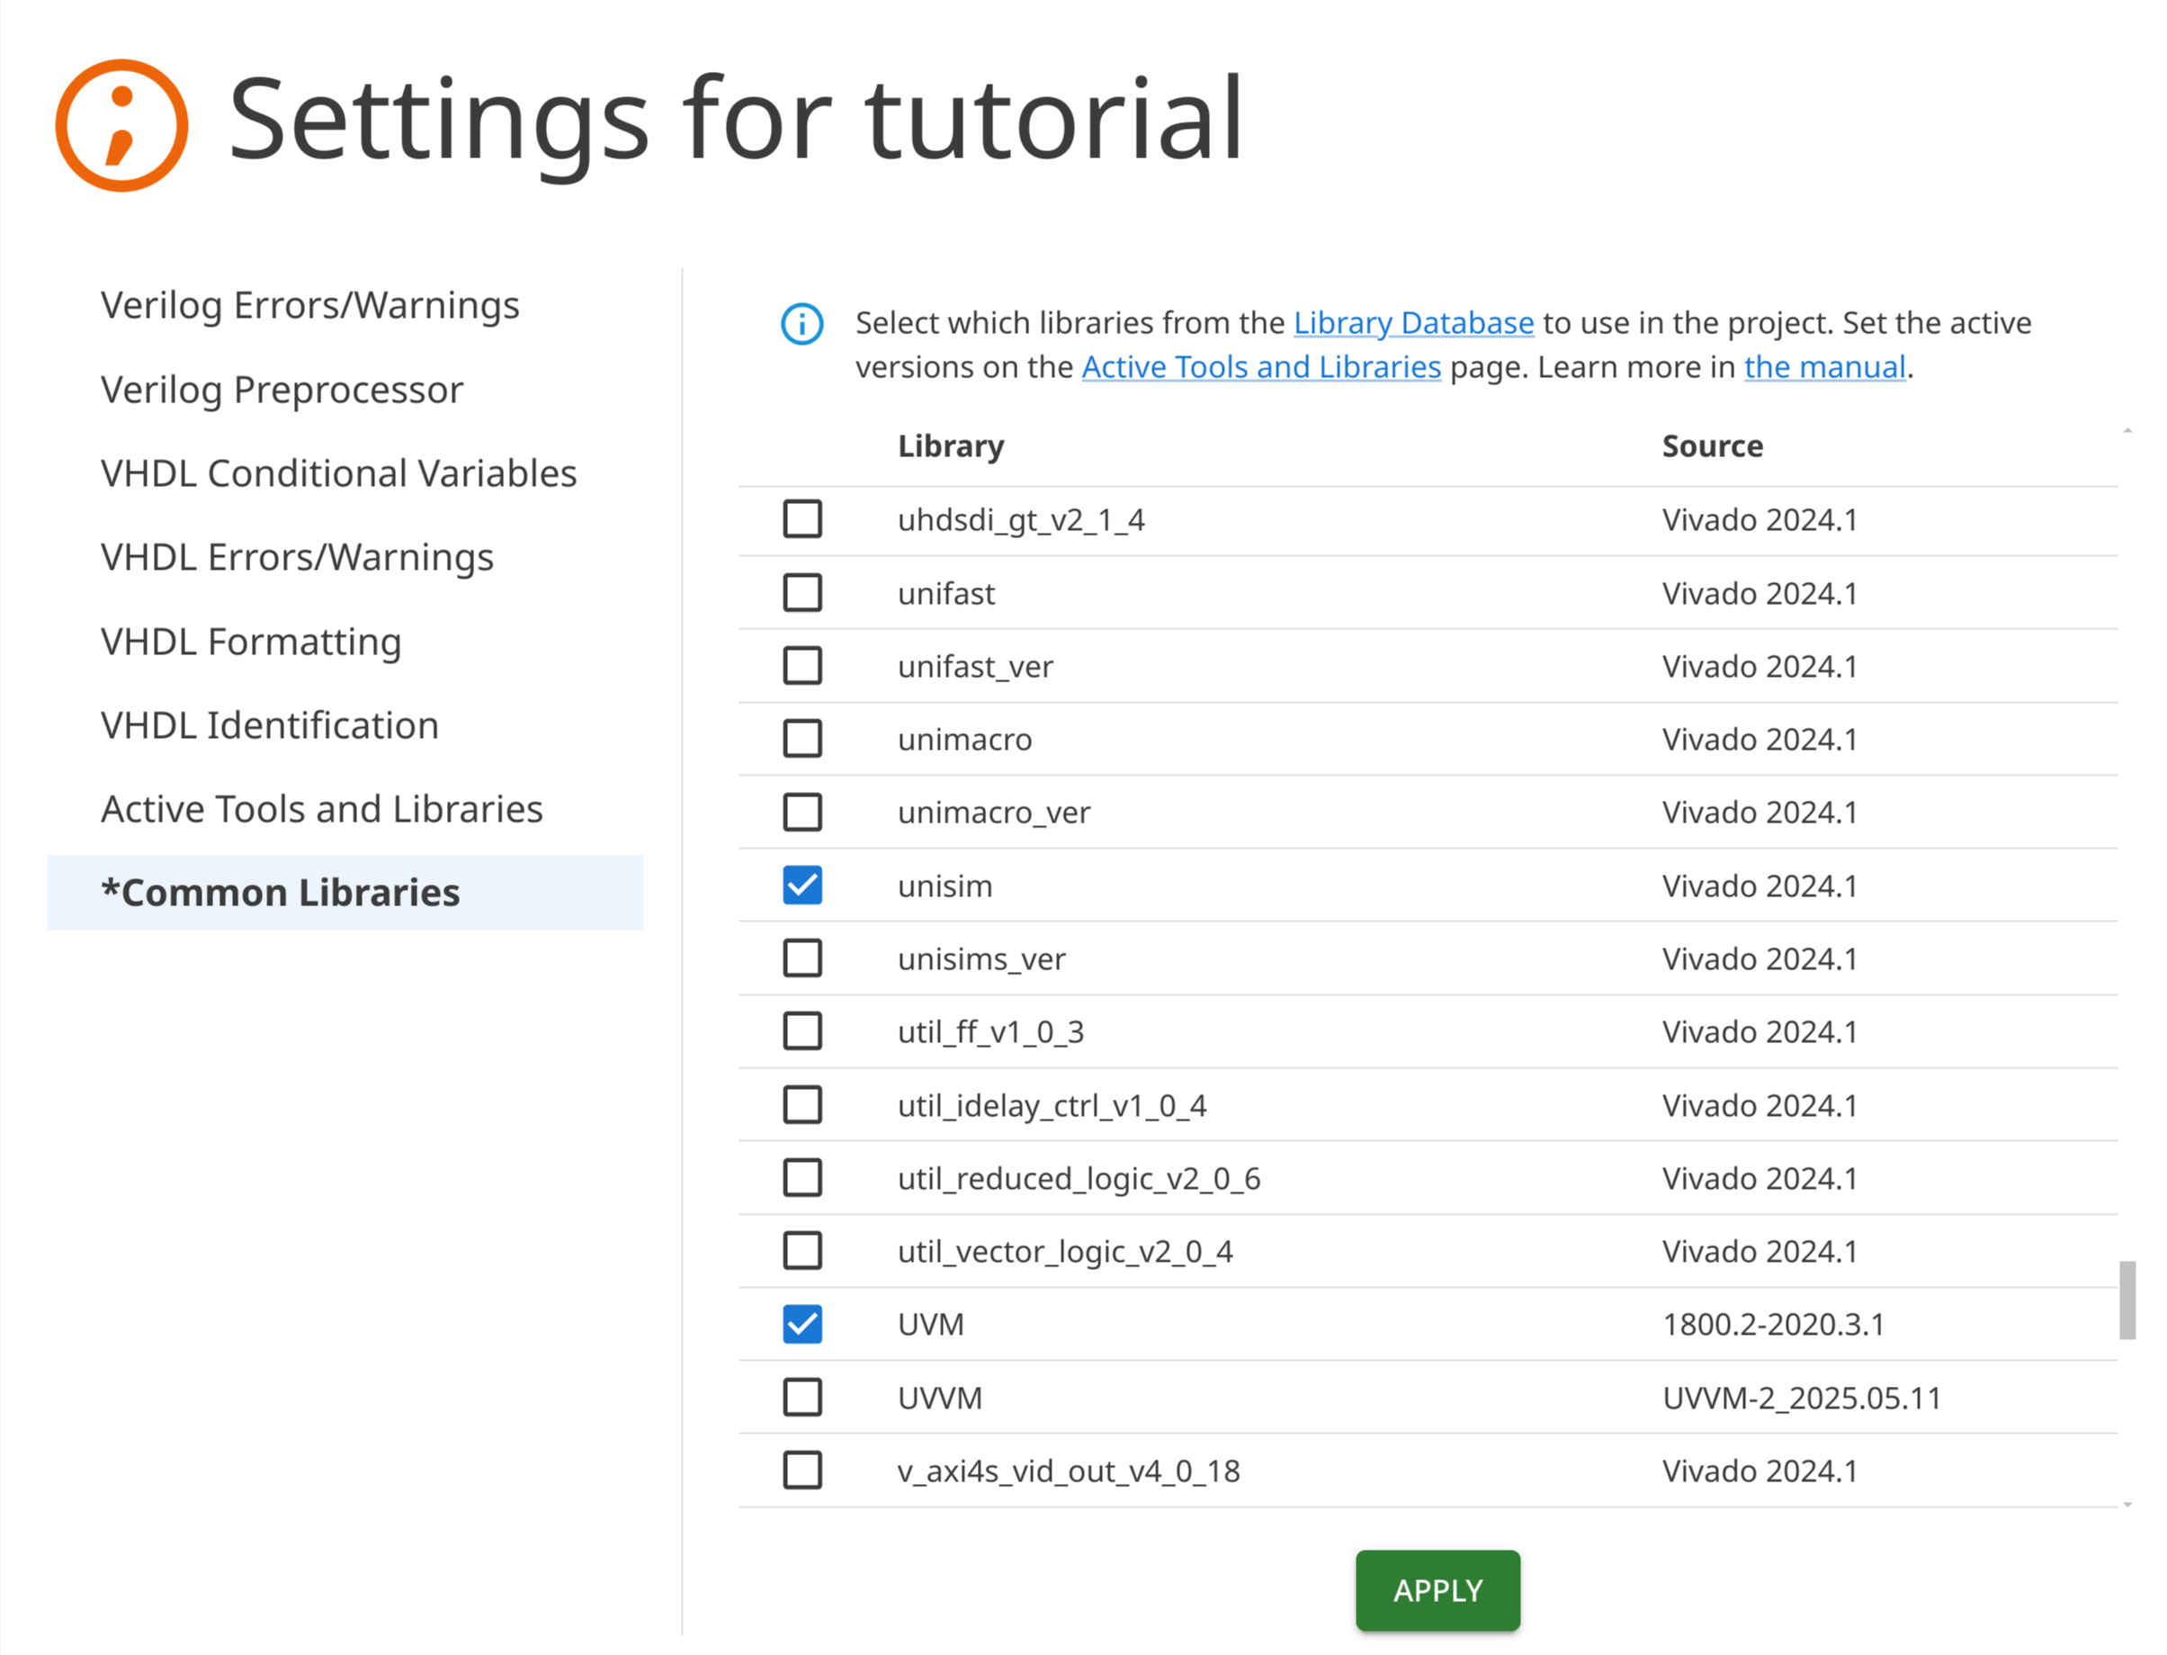Enable the unisims_ver library checkbox
The image size is (2167, 1655).
pyautogui.click(x=801, y=958)
